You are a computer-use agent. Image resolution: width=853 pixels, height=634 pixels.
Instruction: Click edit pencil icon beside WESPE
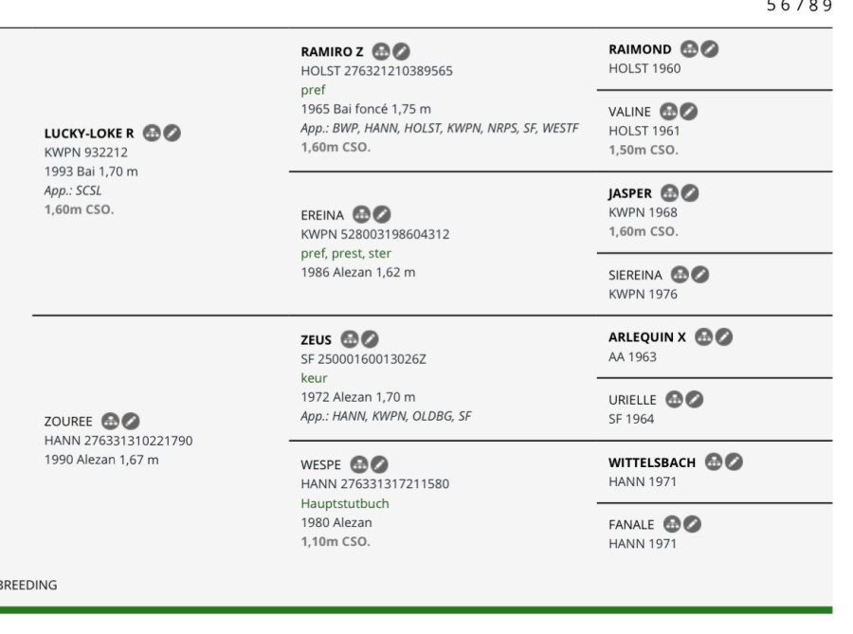click(379, 464)
